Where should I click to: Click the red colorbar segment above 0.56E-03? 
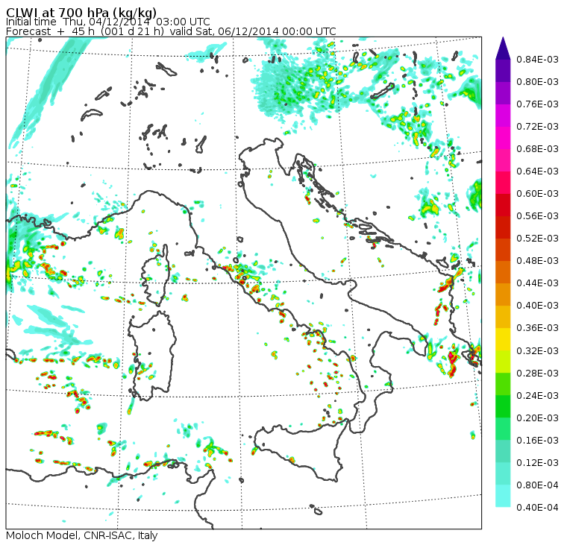503,205
